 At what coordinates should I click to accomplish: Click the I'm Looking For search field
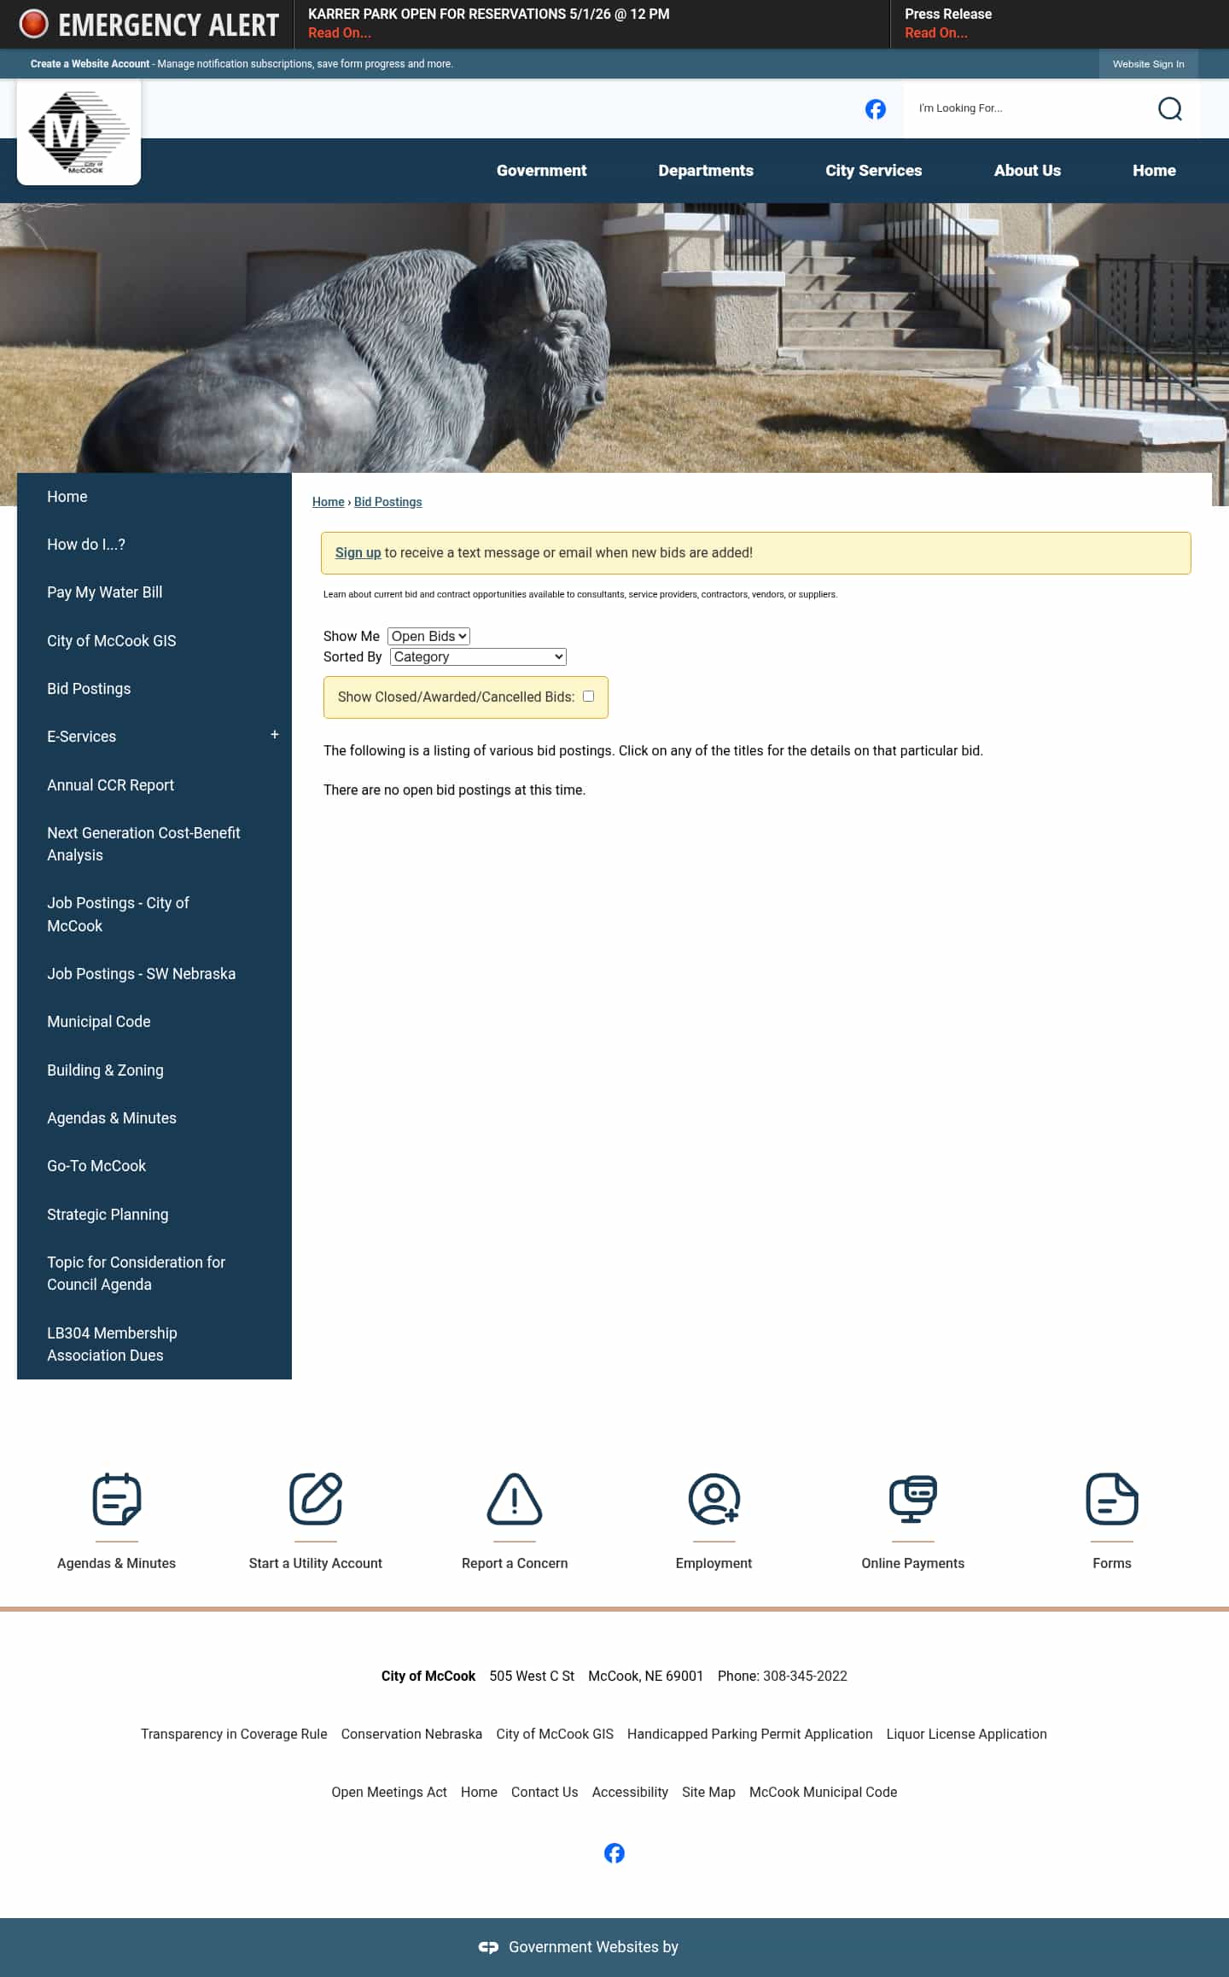pos(1028,108)
